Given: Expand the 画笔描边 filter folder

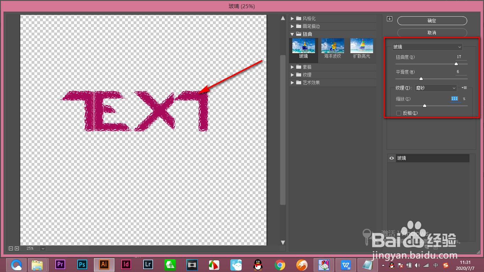Looking at the screenshot, I should [x=292, y=26].
